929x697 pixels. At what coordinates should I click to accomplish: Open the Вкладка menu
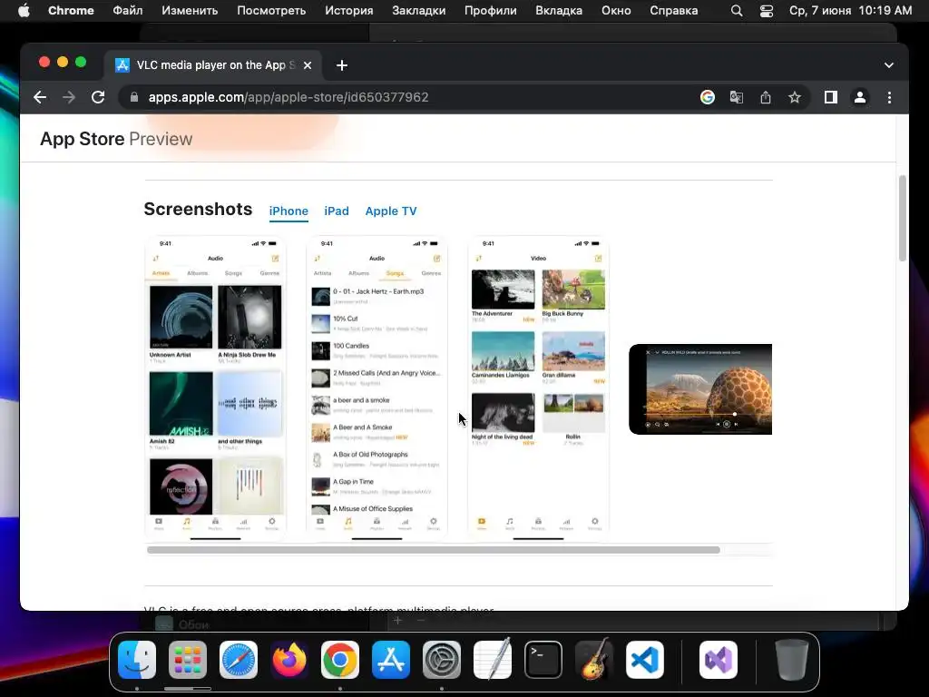coord(559,11)
